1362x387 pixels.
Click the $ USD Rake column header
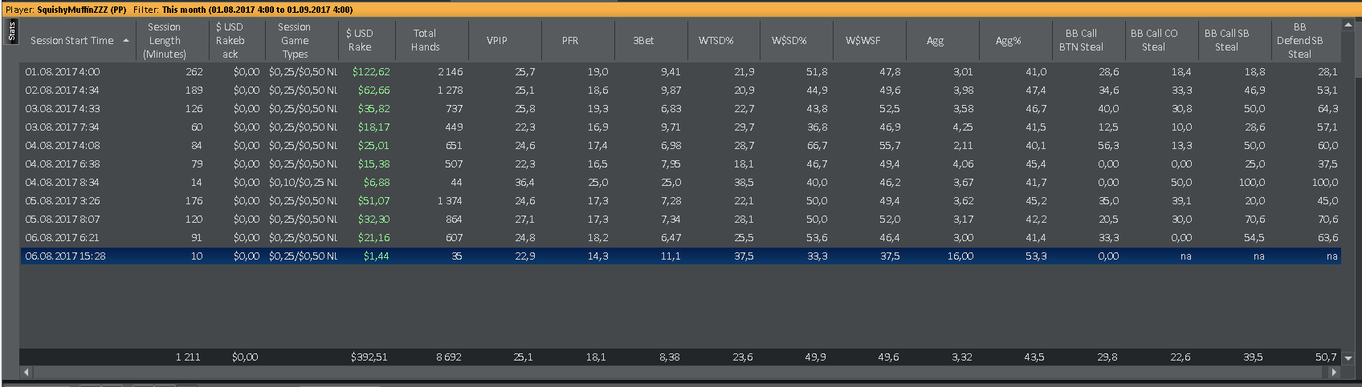coord(359,40)
